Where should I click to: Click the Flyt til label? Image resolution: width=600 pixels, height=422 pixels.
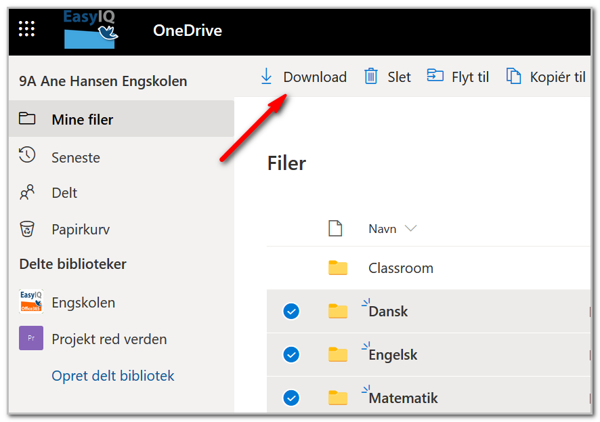click(470, 77)
